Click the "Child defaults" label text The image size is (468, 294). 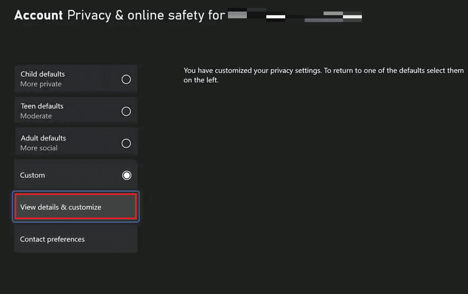tap(43, 74)
